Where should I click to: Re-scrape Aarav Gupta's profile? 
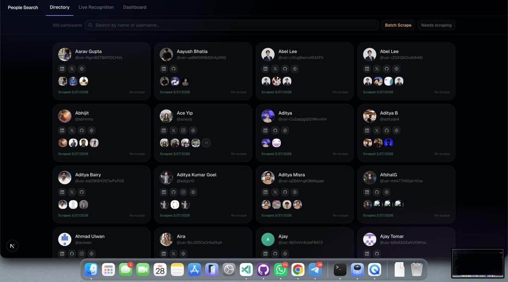[x=137, y=92]
